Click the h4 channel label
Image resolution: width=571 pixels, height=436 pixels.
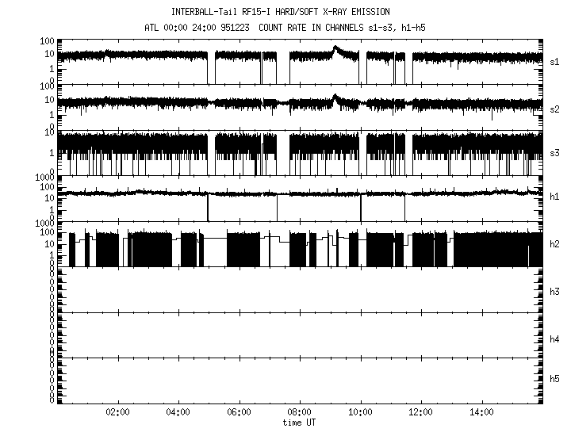pos(554,339)
